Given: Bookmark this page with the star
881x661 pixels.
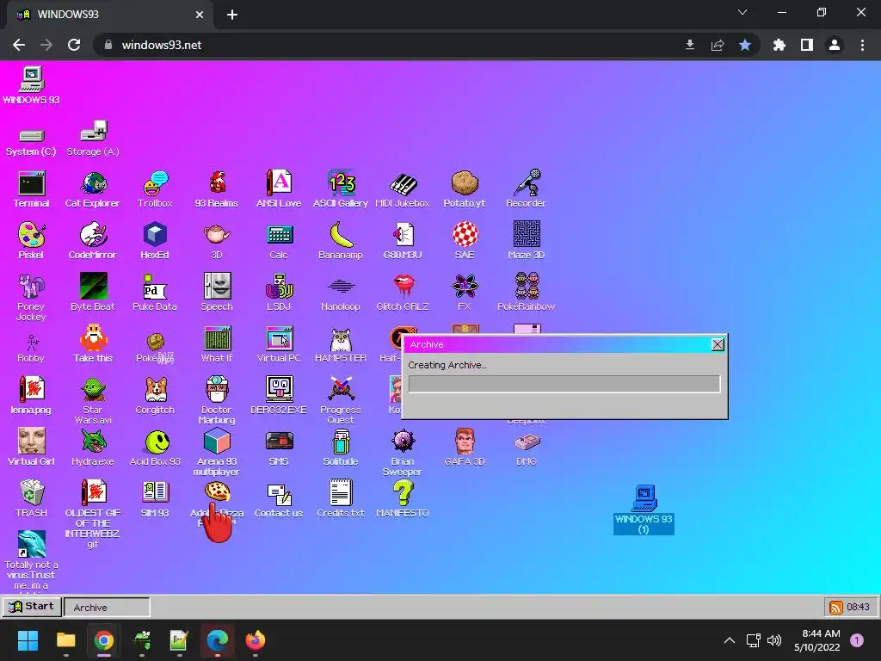Looking at the screenshot, I should tap(745, 45).
